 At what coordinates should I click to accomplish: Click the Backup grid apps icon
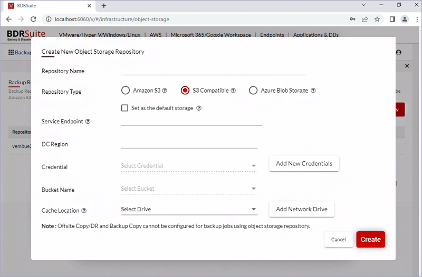click(x=11, y=52)
